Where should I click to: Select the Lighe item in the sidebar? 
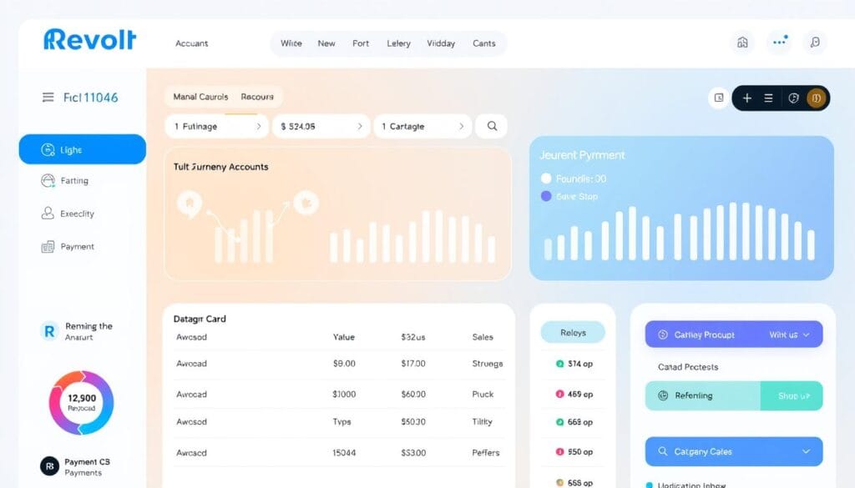tap(81, 149)
